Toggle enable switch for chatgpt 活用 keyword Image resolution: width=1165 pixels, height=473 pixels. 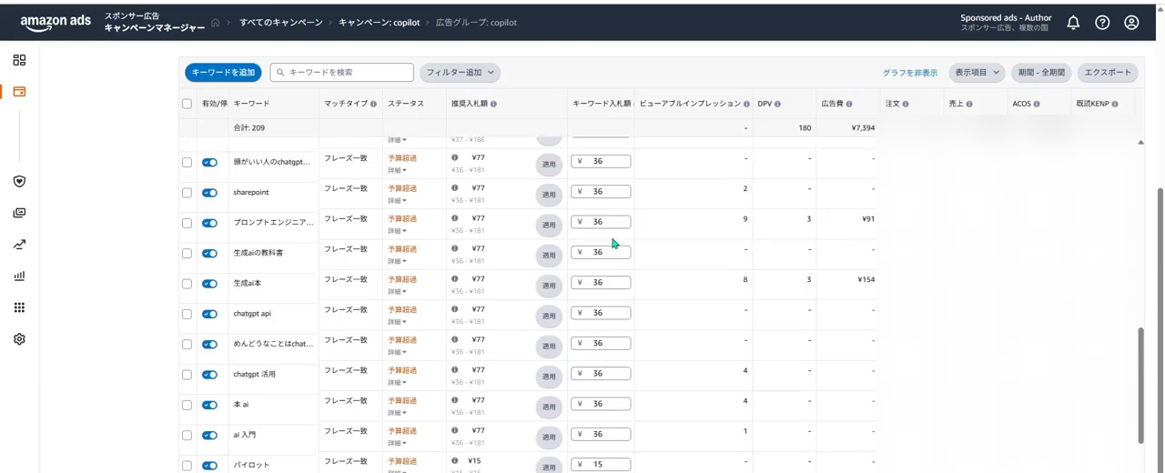[x=209, y=375]
